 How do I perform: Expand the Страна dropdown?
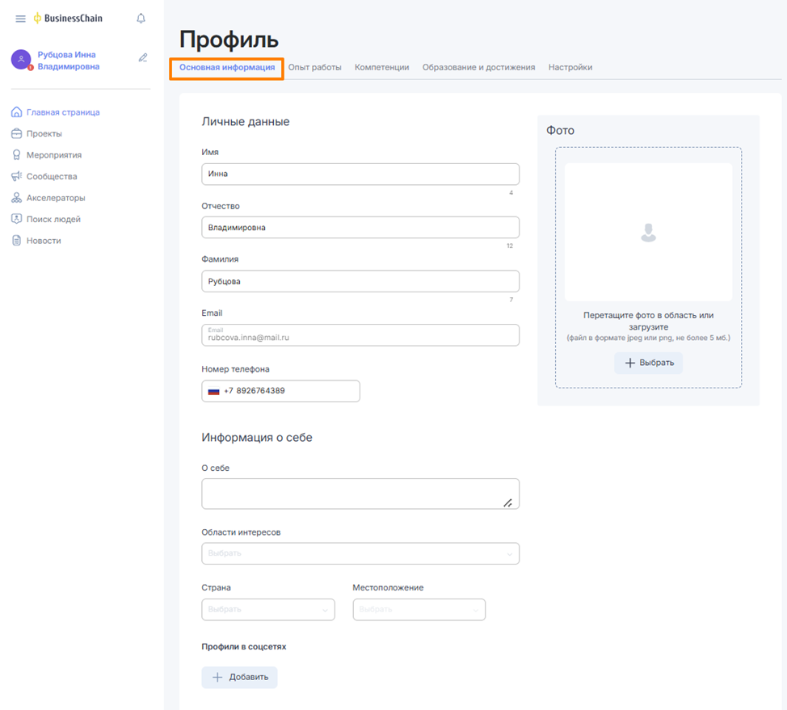coord(267,609)
